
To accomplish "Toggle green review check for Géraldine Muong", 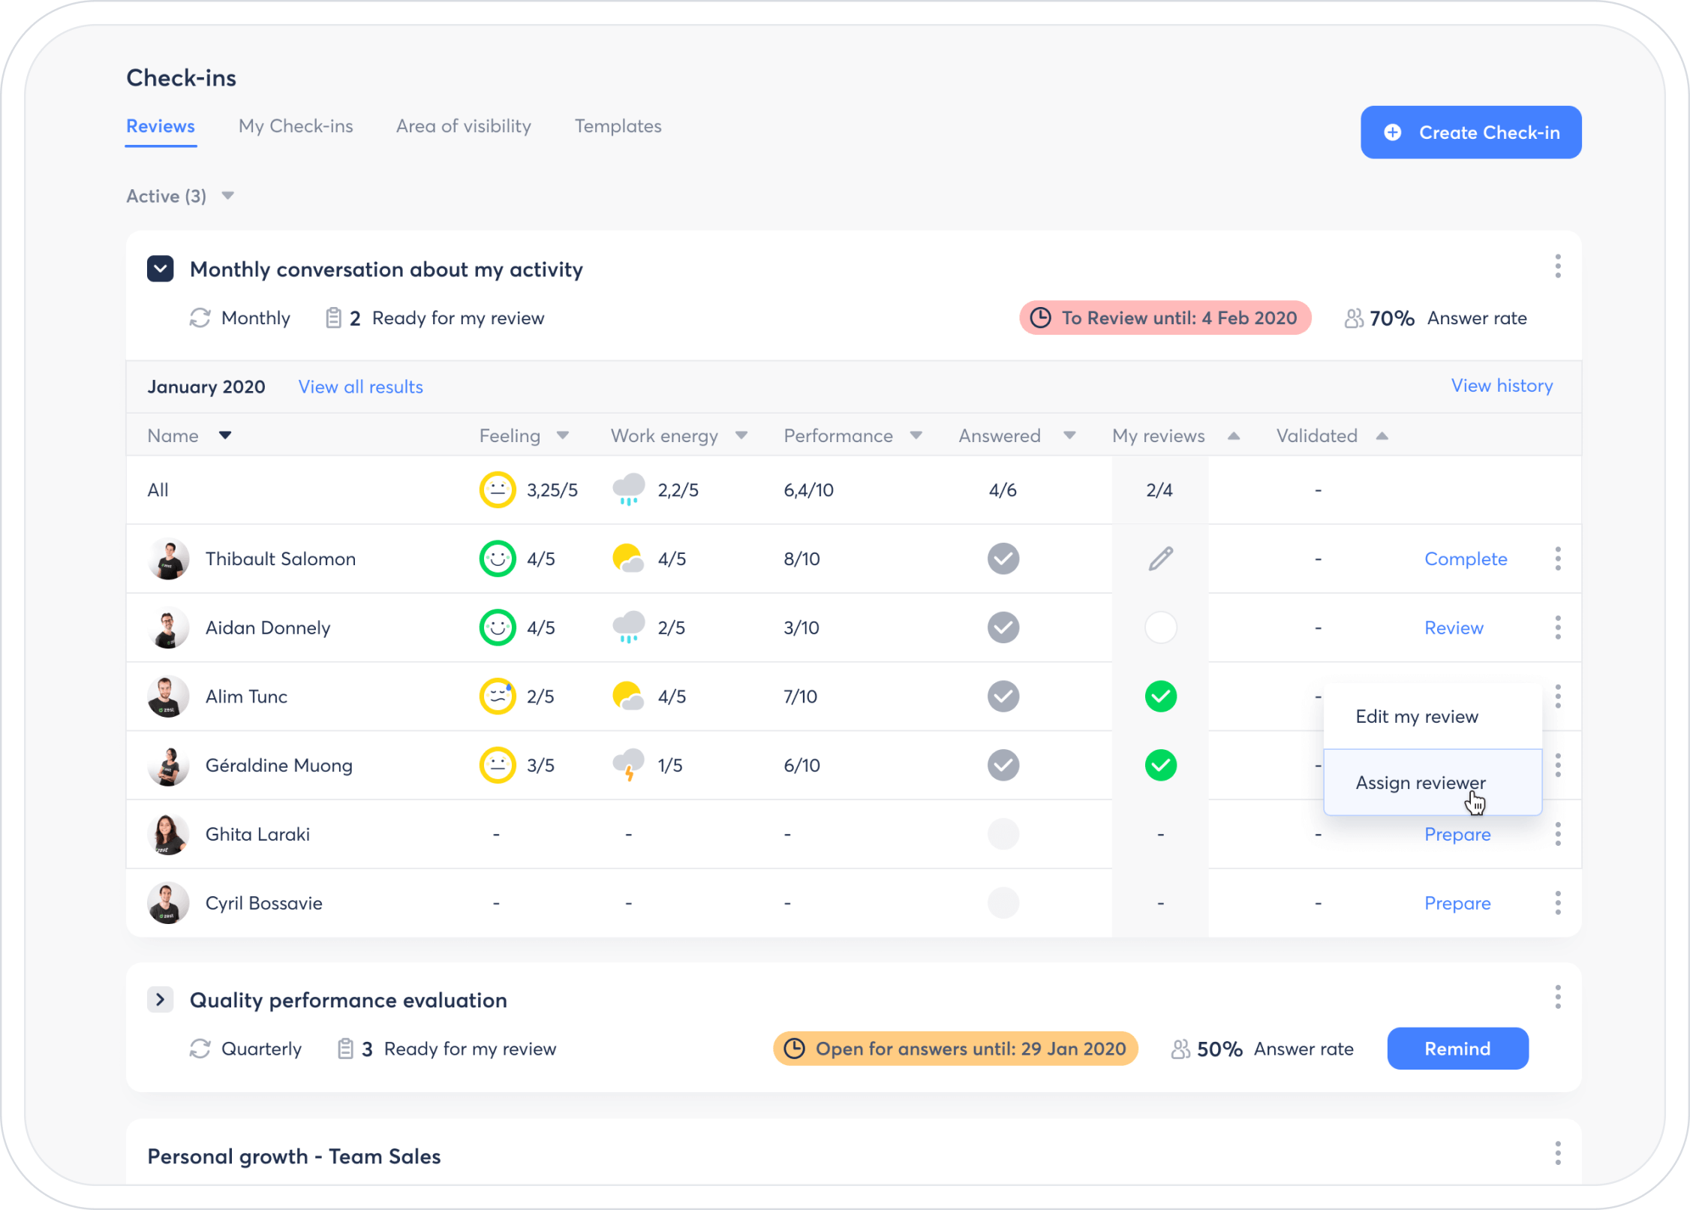I will [1160, 766].
